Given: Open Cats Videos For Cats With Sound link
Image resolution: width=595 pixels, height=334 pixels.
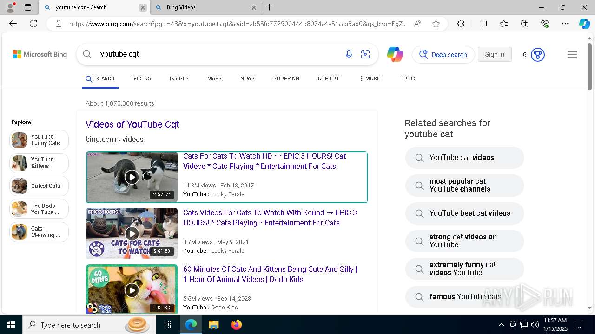Looking at the screenshot, I should 270,218.
